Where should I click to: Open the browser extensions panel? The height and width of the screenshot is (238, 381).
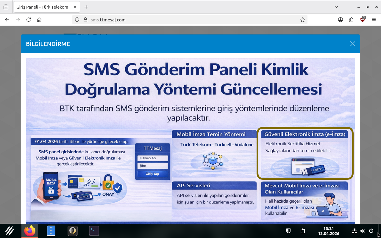(352, 20)
